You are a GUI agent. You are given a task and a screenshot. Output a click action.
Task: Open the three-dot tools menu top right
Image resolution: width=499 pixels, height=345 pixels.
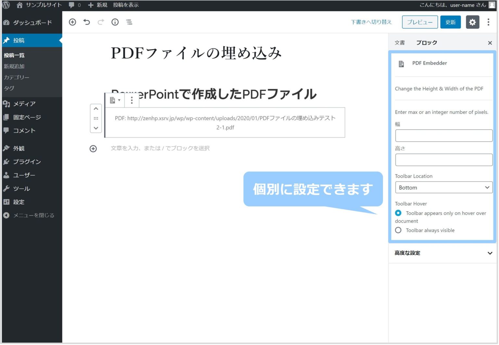[x=488, y=22]
